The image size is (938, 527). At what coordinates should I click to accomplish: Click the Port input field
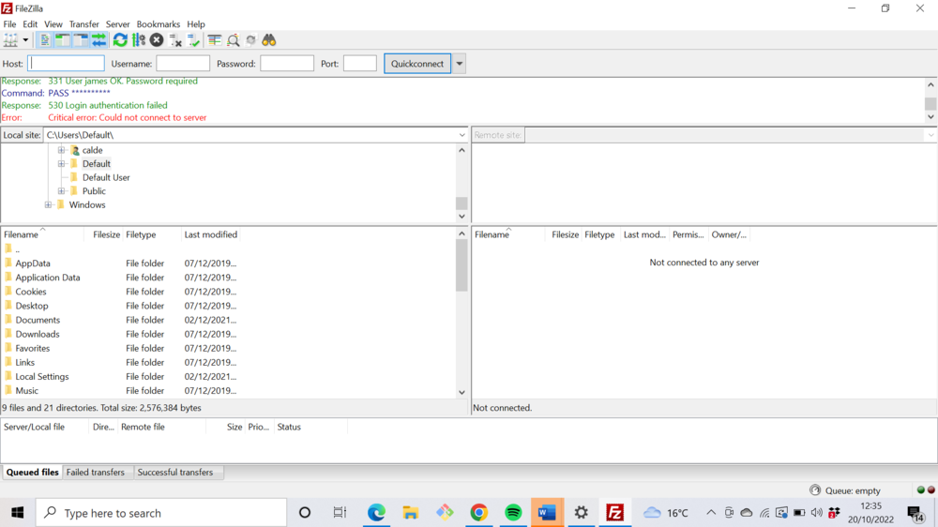point(360,64)
